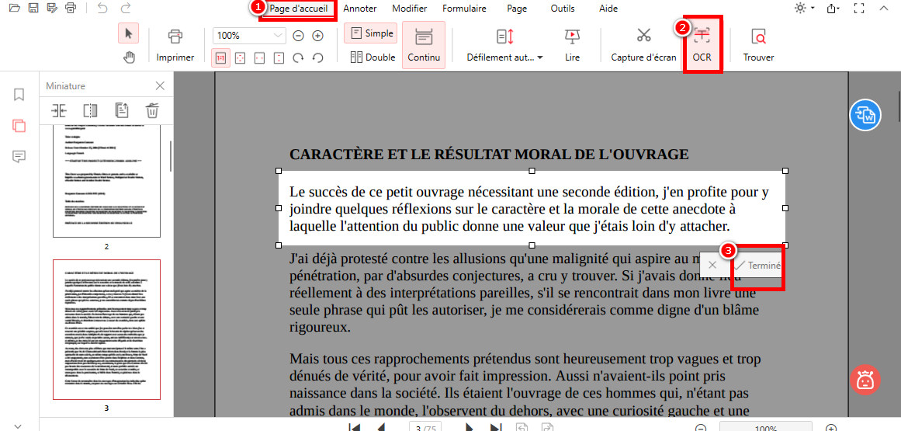This screenshot has height=431, width=901.
Task: Open the Outils tab
Action: click(x=563, y=9)
